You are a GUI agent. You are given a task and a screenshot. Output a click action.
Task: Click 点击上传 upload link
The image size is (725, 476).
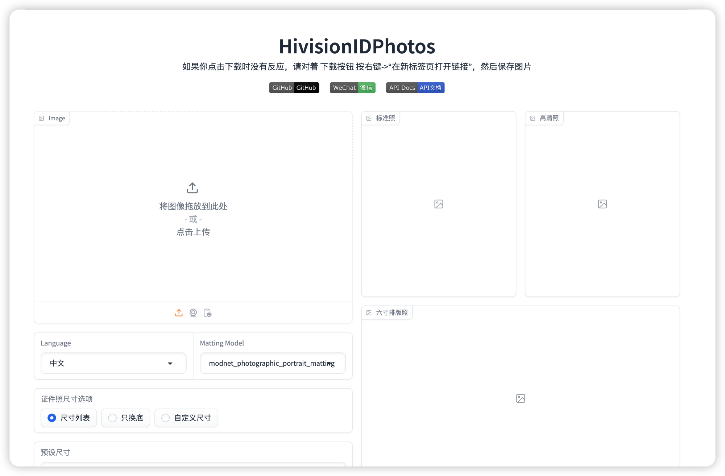[192, 231]
